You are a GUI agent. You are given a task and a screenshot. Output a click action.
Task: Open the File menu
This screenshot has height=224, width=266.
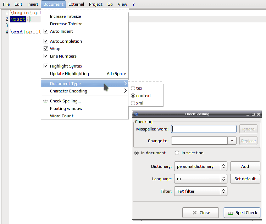(6, 4)
